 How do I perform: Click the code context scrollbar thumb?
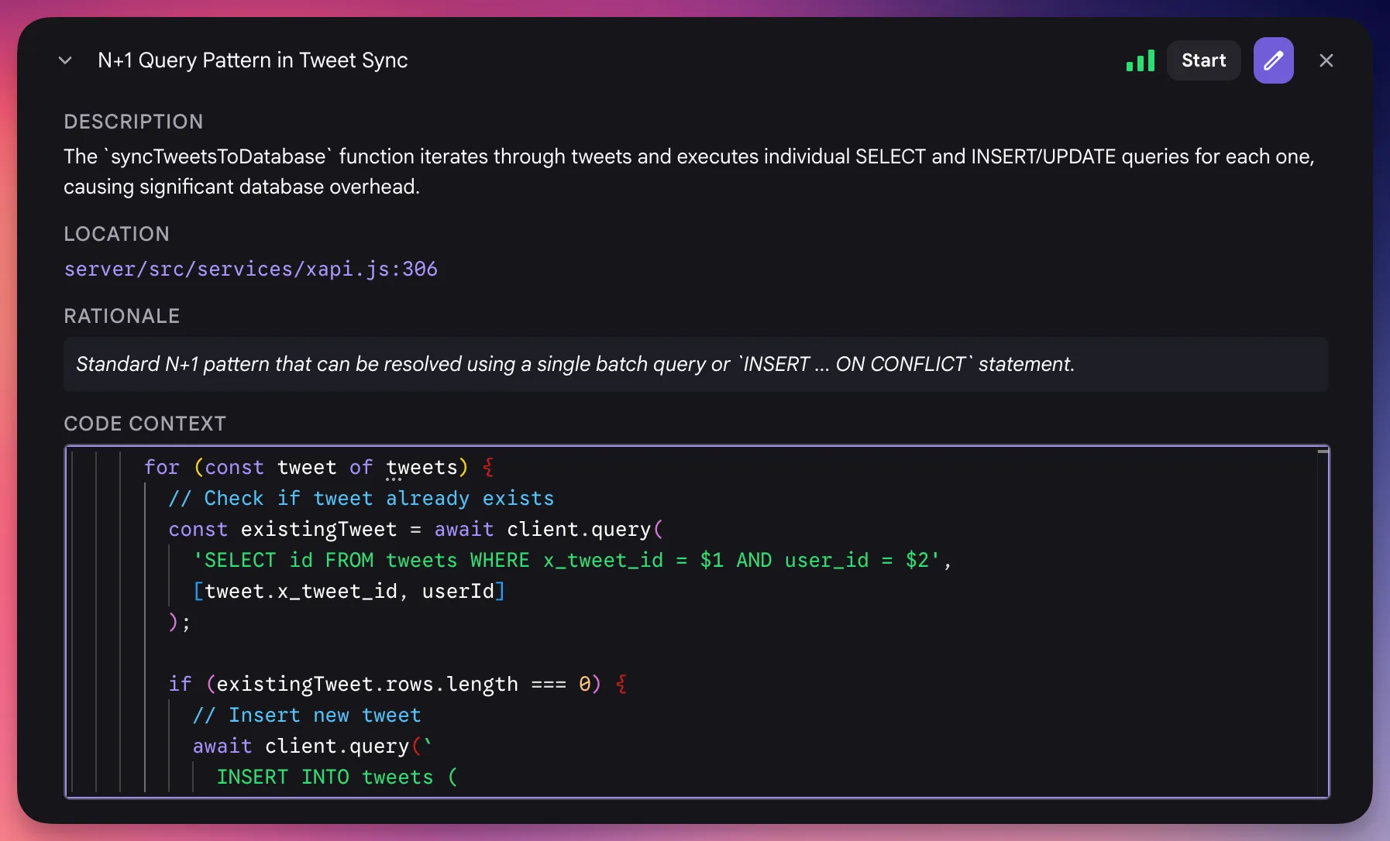(1323, 451)
